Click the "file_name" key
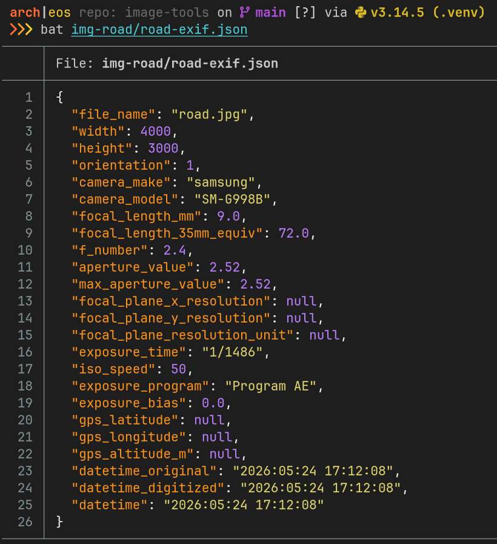This screenshot has height=544, width=497. pos(113,115)
